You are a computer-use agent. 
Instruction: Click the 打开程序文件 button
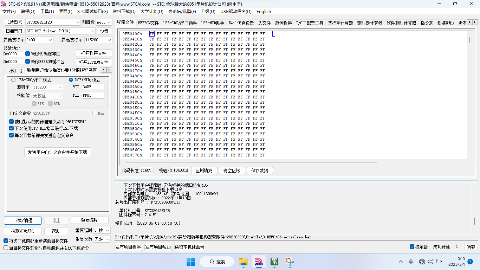click(x=94, y=53)
